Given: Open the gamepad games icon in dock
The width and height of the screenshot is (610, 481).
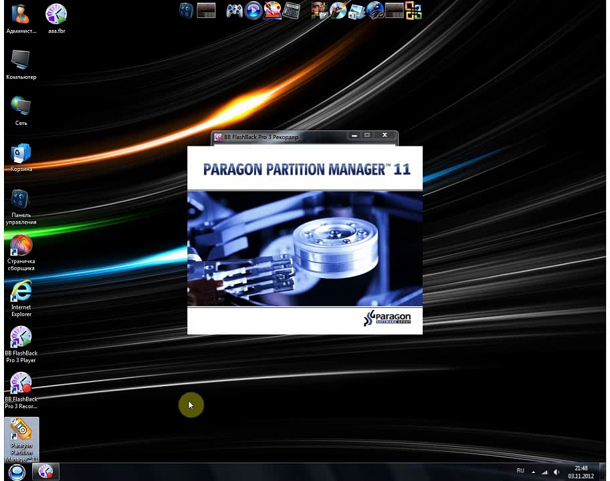Looking at the screenshot, I should 235,11.
